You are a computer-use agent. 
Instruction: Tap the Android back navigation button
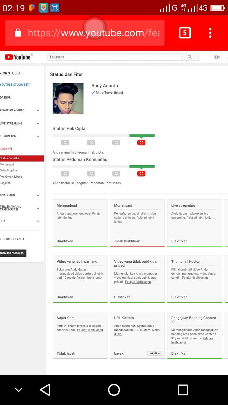tap(45, 390)
